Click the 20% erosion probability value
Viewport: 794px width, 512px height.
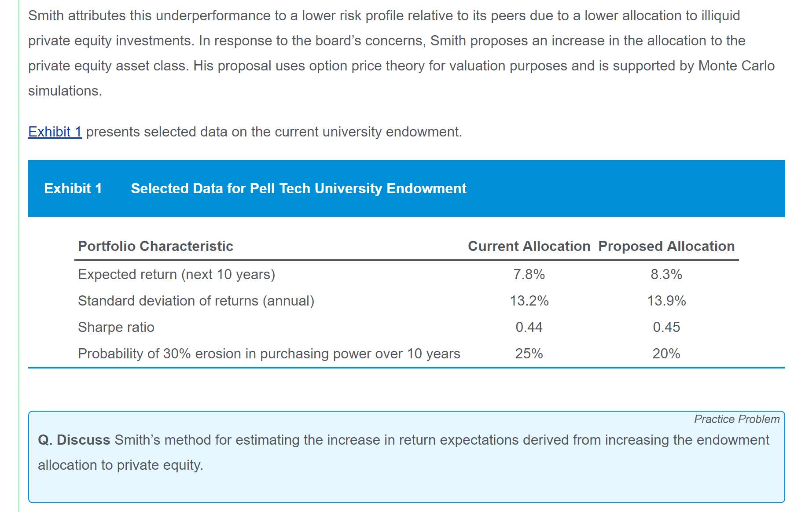pos(666,354)
